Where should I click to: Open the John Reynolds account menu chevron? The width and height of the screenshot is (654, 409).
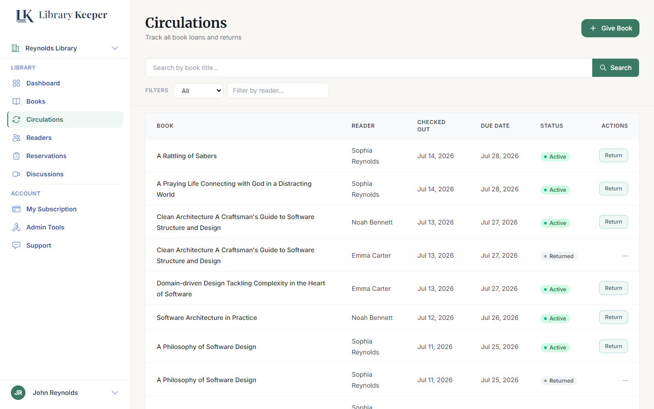pos(115,393)
